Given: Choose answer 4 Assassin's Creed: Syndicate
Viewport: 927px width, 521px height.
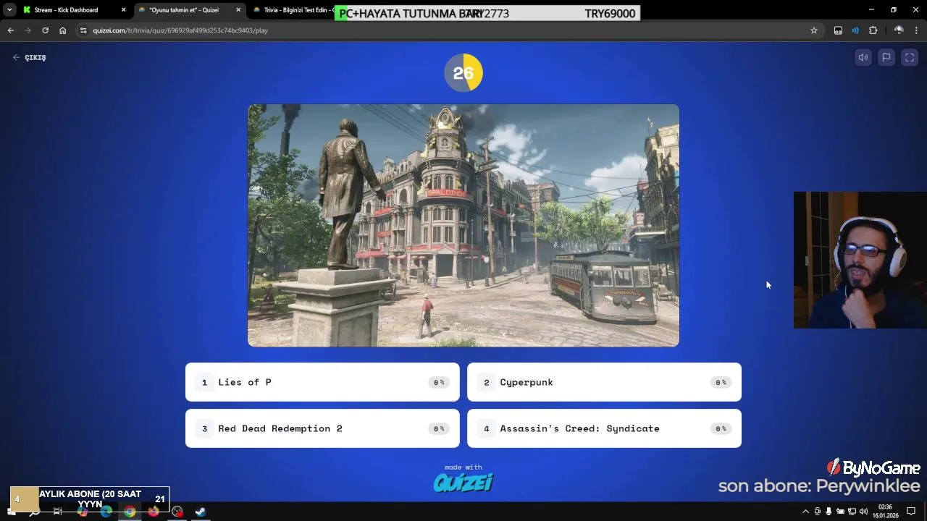Looking at the screenshot, I should (x=604, y=428).
